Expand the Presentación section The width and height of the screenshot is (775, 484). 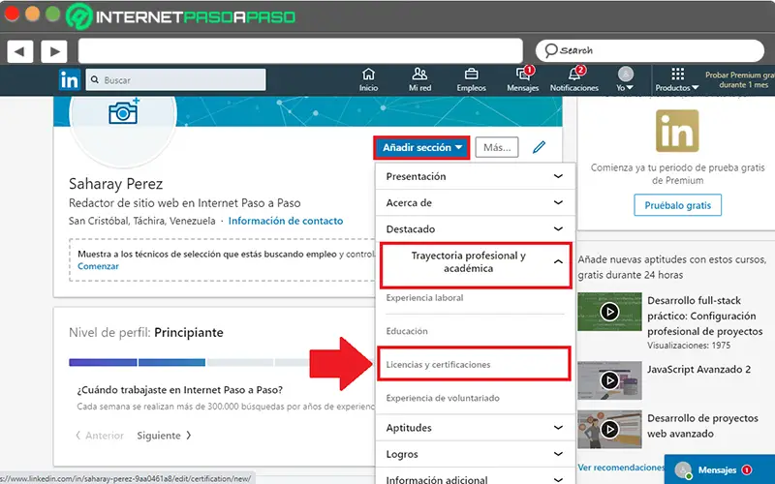[475, 176]
